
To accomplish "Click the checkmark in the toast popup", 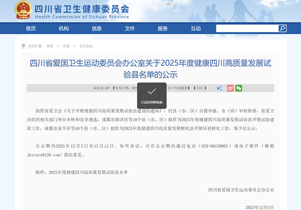I will pyautogui.click(x=151, y=91).
